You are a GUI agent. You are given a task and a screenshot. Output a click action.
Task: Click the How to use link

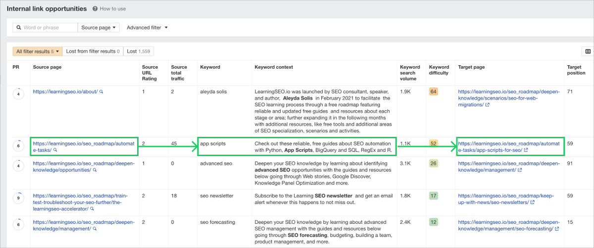(112, 9)
